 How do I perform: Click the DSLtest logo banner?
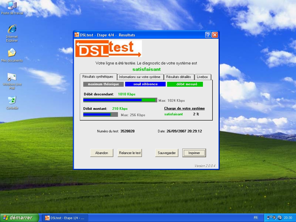(108, 49)
